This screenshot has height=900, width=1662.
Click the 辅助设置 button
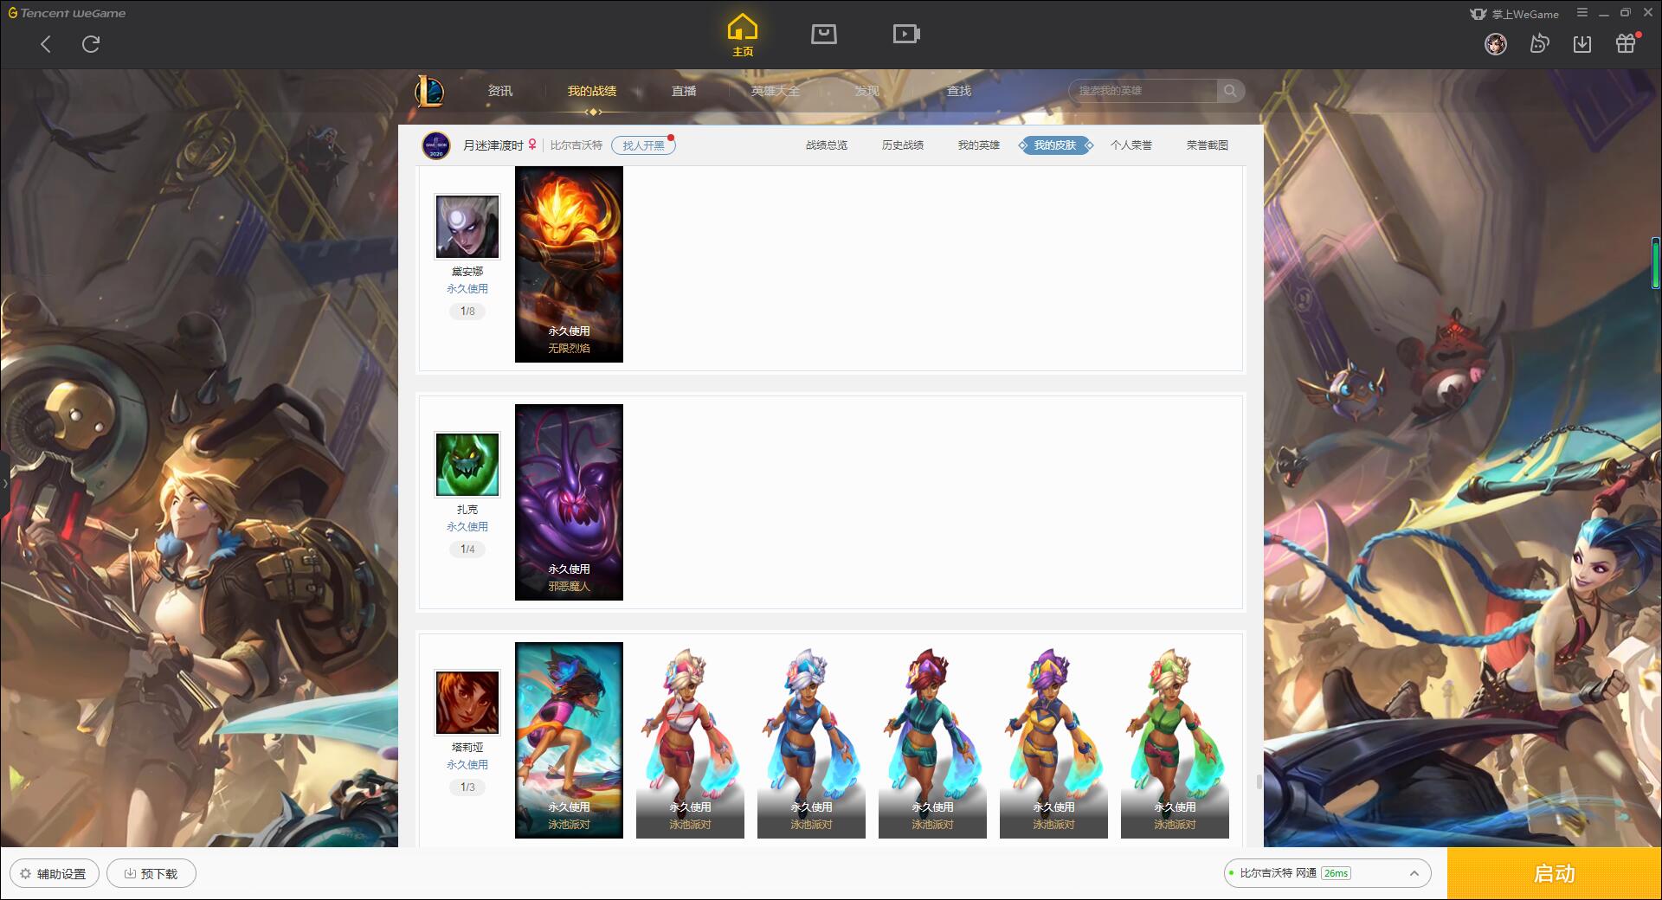point(54,874)
